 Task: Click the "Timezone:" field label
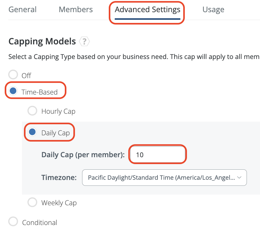click(x=59, y=178)
